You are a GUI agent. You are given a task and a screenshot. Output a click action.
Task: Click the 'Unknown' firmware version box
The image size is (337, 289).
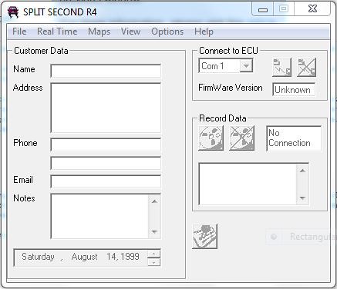click(294, 89)
